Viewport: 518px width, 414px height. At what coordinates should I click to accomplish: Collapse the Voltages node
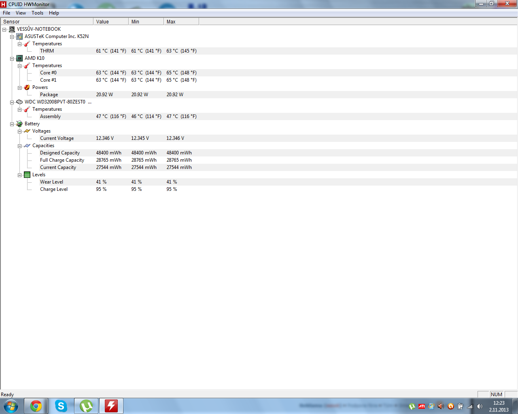click(20, 131)
